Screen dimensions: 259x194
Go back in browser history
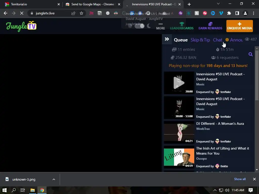click(6, 13)
